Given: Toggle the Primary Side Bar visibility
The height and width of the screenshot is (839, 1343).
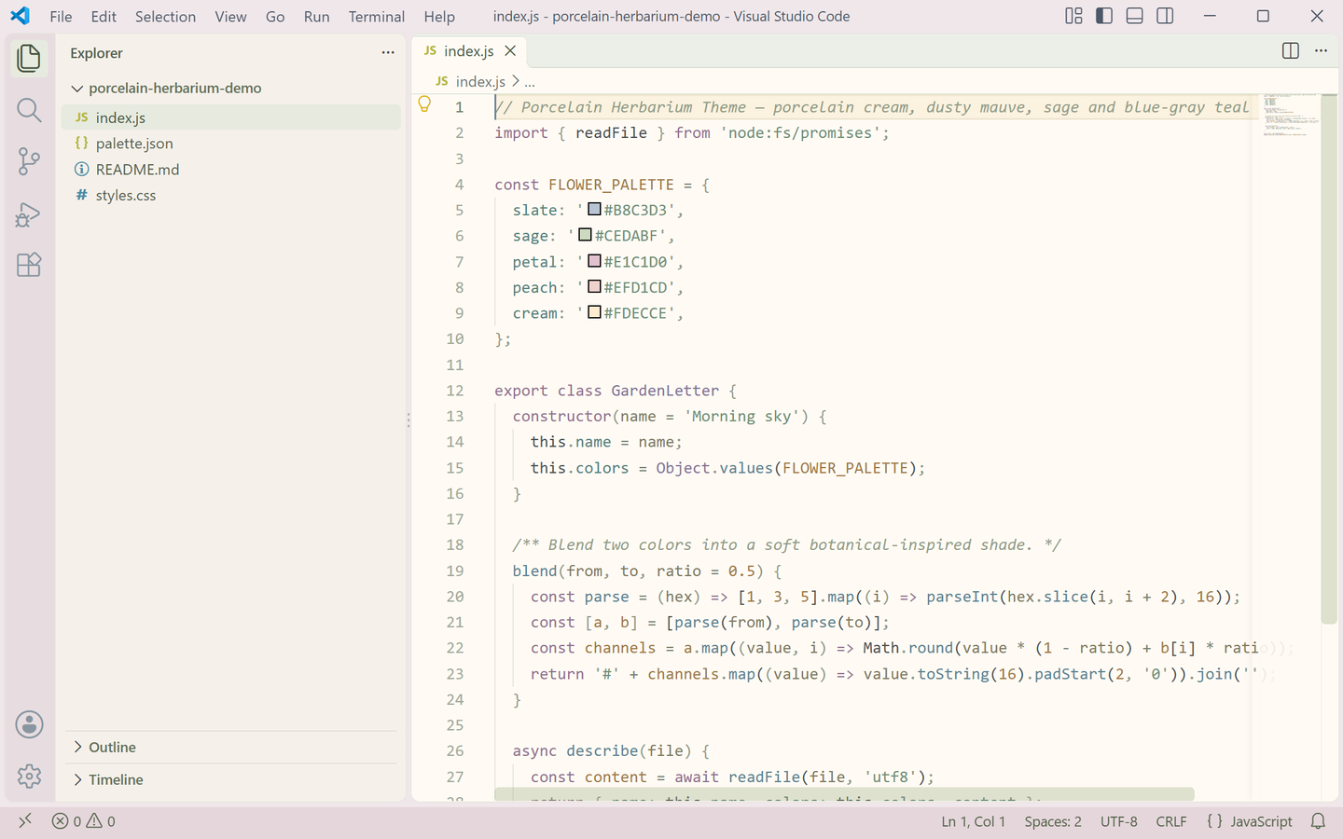Looking at the screenshot, I should coord(1104,16).
